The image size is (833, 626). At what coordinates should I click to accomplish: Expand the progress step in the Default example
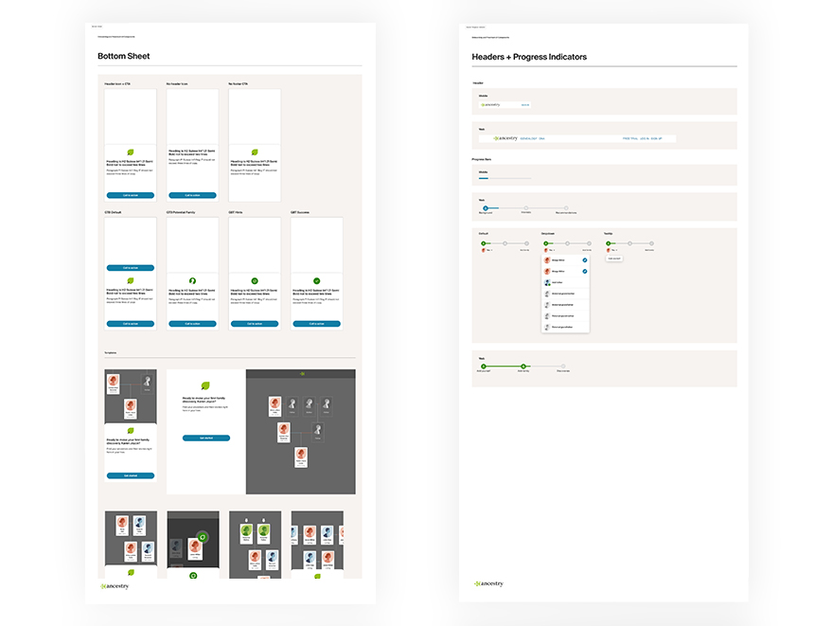coord(483,243)
